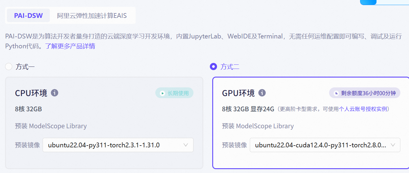Viewport: 409px width, 173px height.
Task: Click the clock icon in 剩余额度 badge
Action: [x=336, y=93]
